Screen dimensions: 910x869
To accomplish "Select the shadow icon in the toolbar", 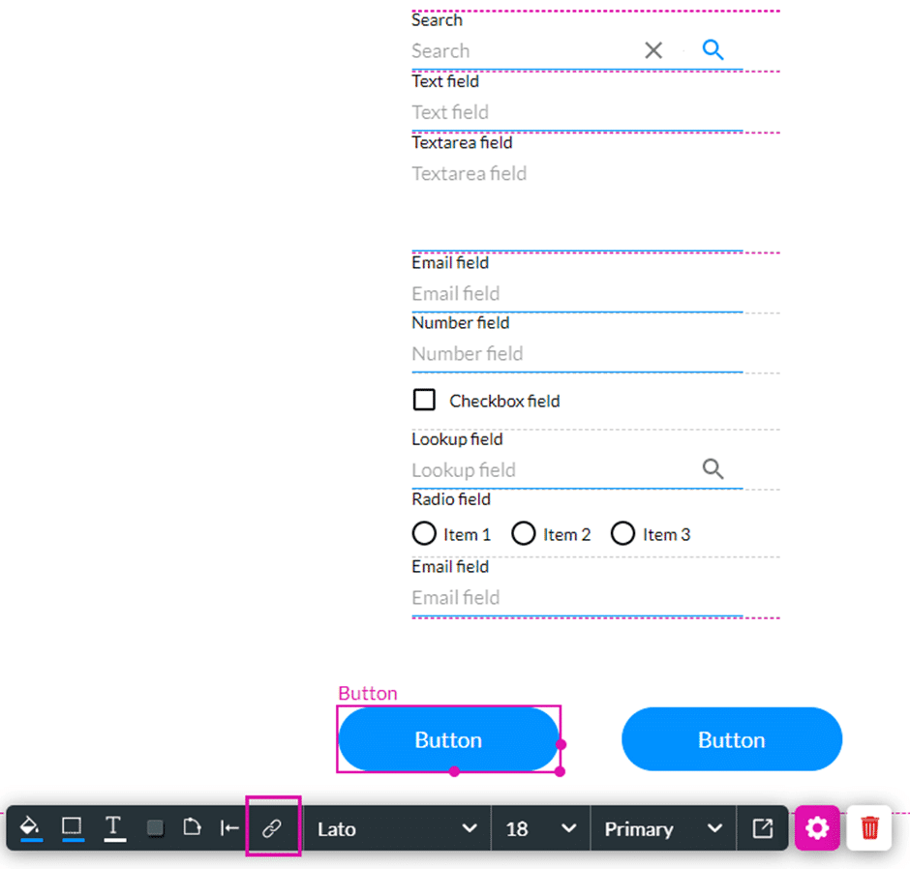I will point(153,827).
